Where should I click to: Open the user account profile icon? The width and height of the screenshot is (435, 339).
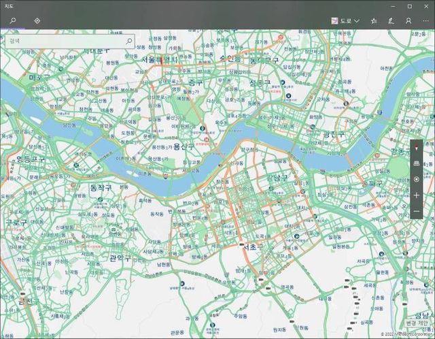(408, 21)
